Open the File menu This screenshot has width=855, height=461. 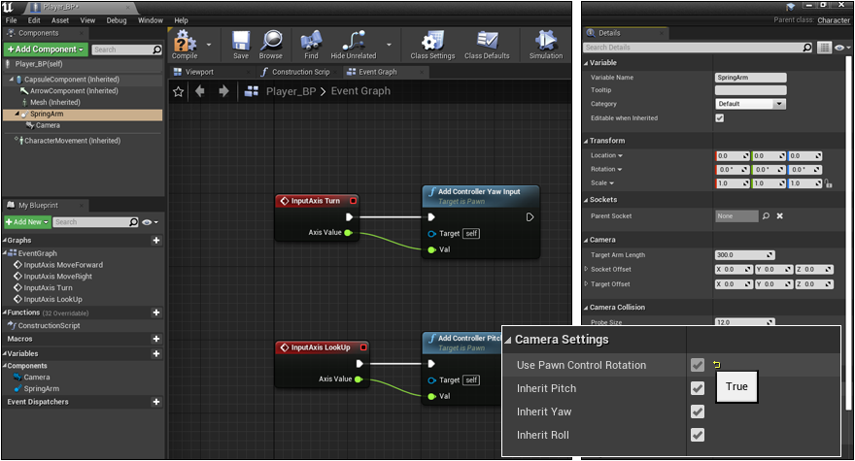[x=11, y=20]
